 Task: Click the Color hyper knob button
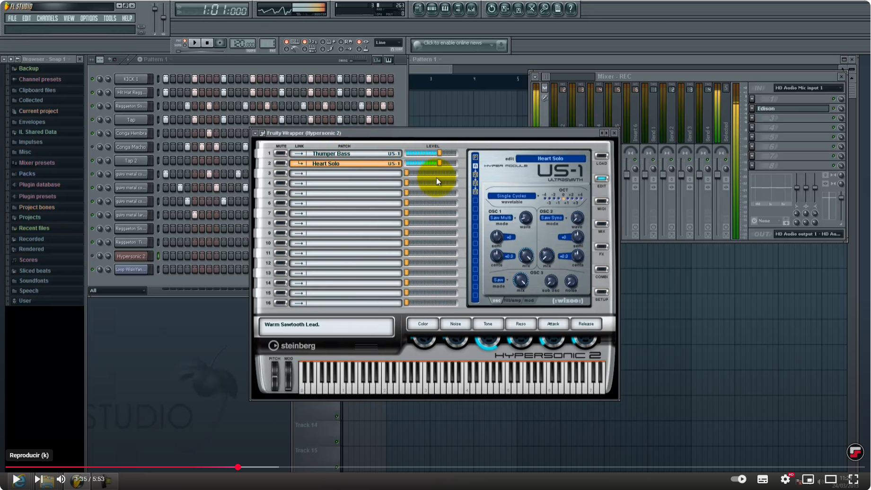click(423, 324)
